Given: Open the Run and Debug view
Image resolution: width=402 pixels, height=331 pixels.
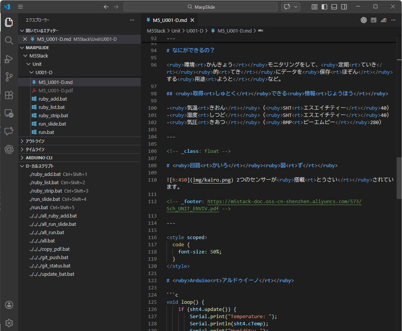Looking at the screenshot, I should coord(9,59).
